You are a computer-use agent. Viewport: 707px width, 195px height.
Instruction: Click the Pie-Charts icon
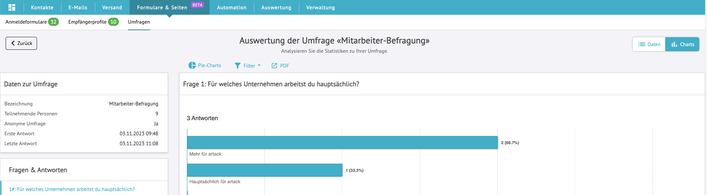point(192,65)
